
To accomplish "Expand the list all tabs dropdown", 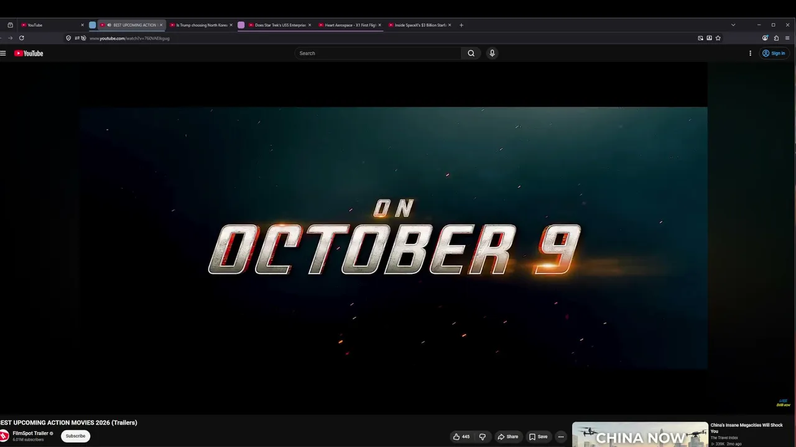I will (x=733, y=25).
